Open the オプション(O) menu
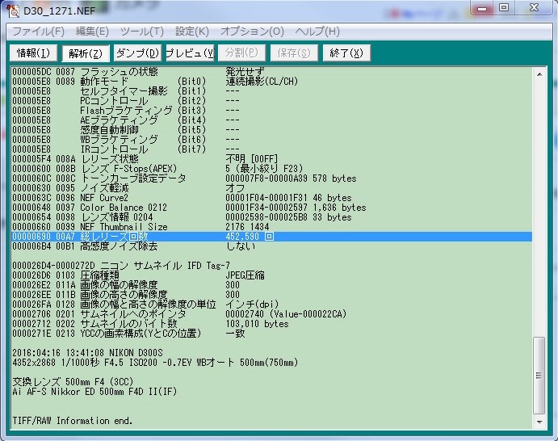The width and height of the screenshot is (558, 441). click(x=252, y=31)
